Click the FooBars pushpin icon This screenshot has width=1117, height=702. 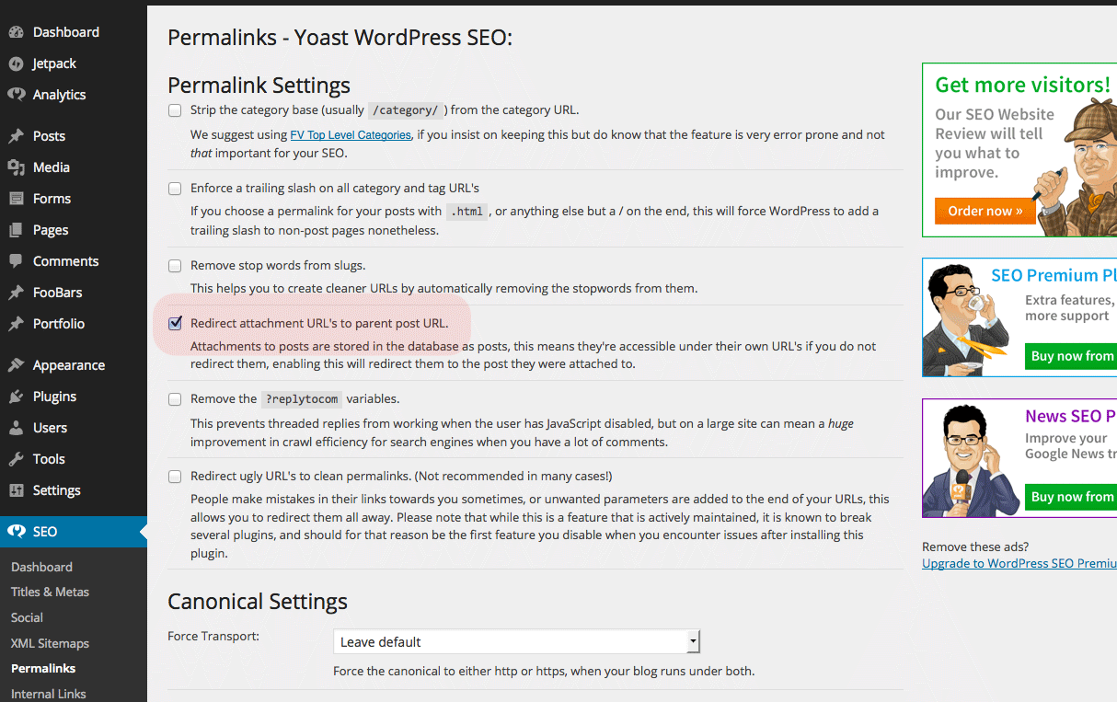[x=16, y=293]
